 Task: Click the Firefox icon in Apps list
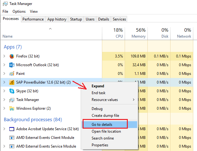[12, 56]
